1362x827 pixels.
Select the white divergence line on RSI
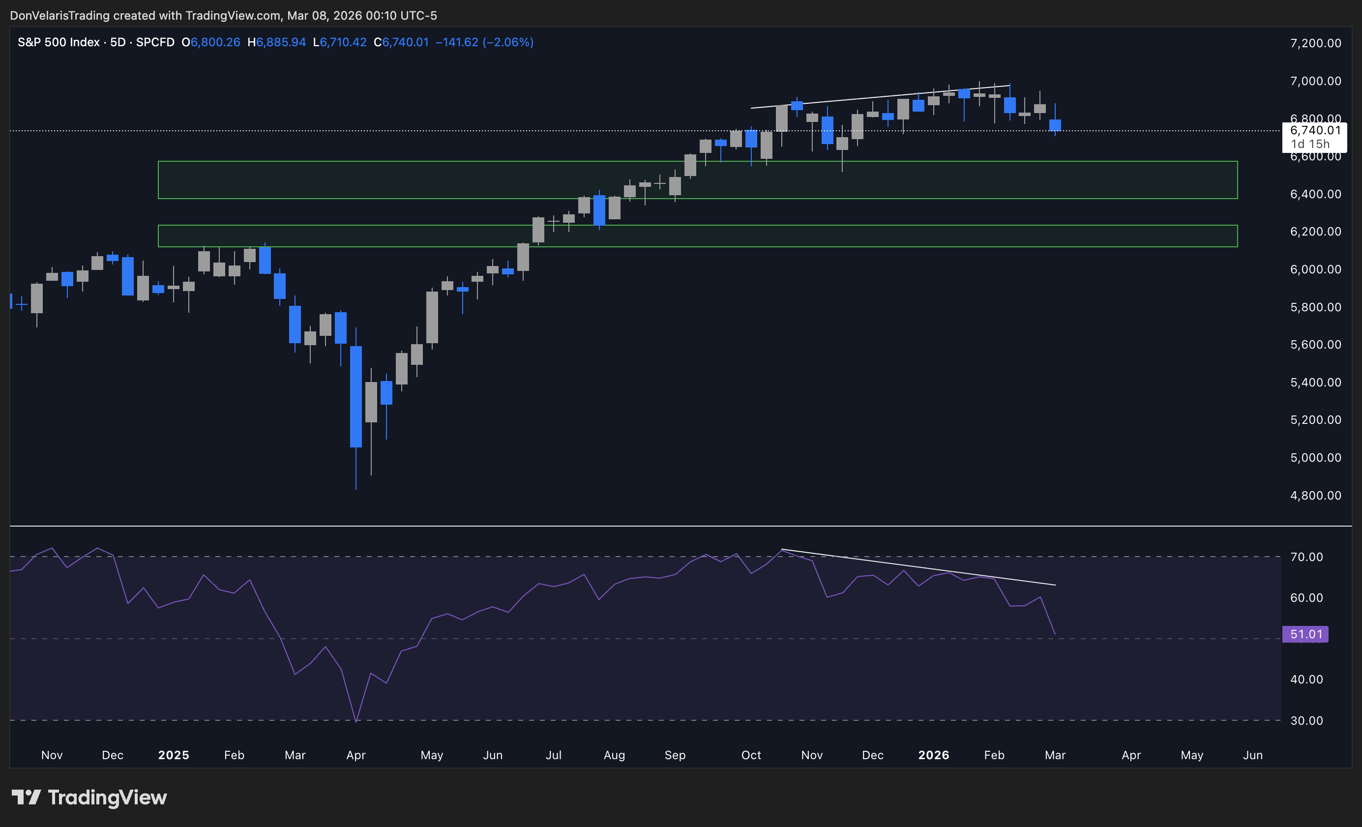pyautogui.click(x=918, y=567)
